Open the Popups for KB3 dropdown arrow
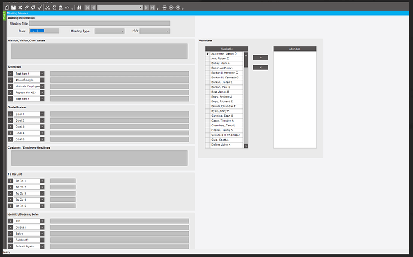This screenshot has width=413, height=257. click(42, 93)
